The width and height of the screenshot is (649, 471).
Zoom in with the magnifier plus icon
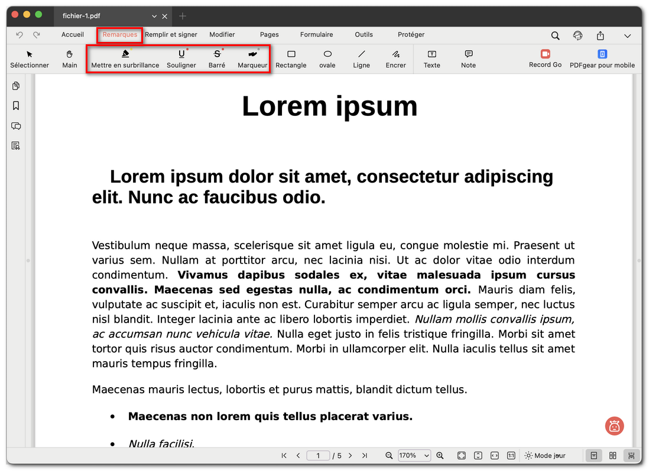click(440, 456)
